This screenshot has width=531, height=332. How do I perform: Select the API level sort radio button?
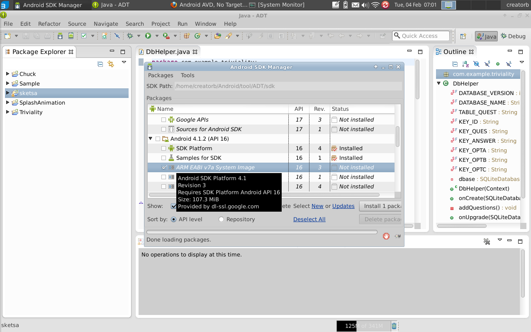point(173,219)
